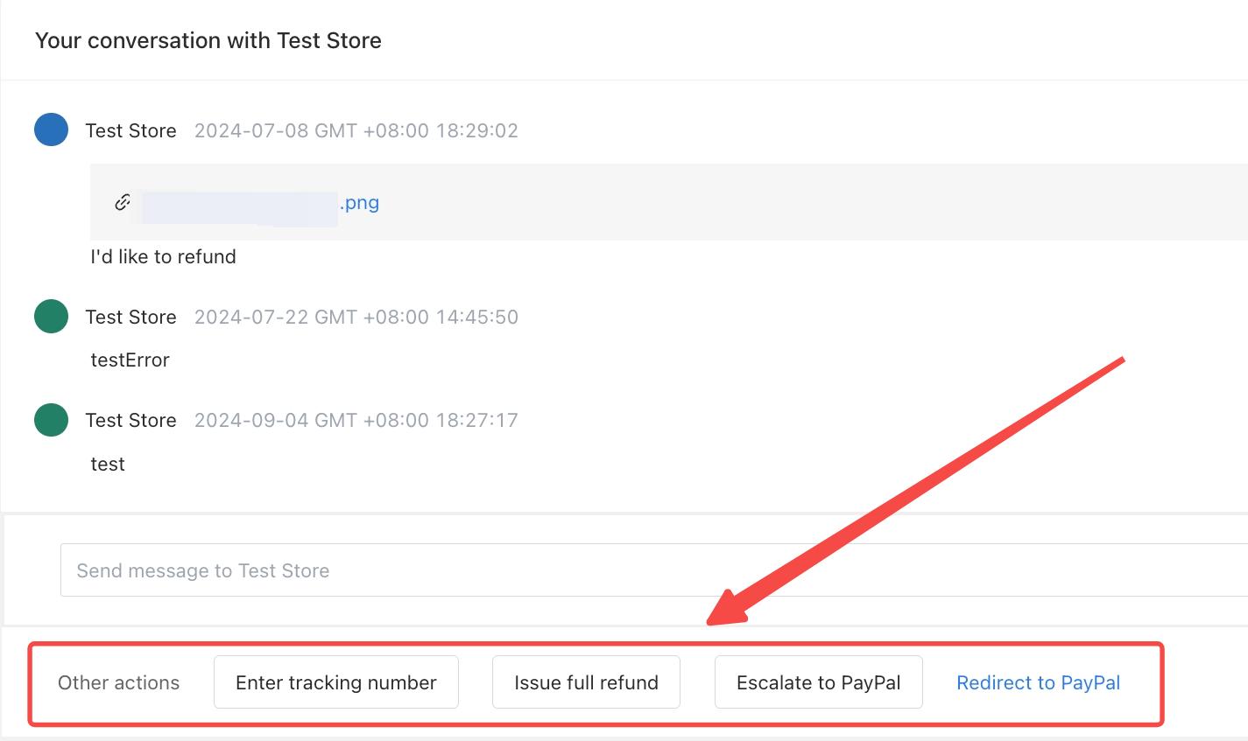Viewport: 1248px width, 741px height.
Task: Open the .png attachment file link
Action: pyautogui.click(x=261, y=203)
